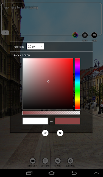Tap the Share icon
This screenshot has height=177, width=103.
tap(58, 161)
